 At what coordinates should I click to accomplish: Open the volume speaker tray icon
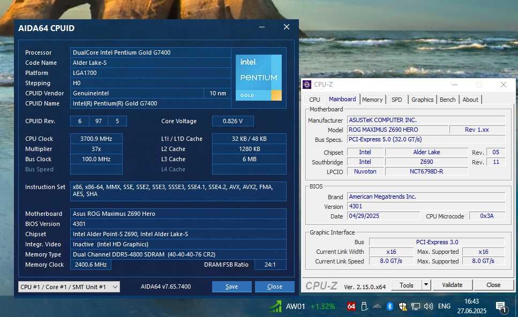point(428,306)
